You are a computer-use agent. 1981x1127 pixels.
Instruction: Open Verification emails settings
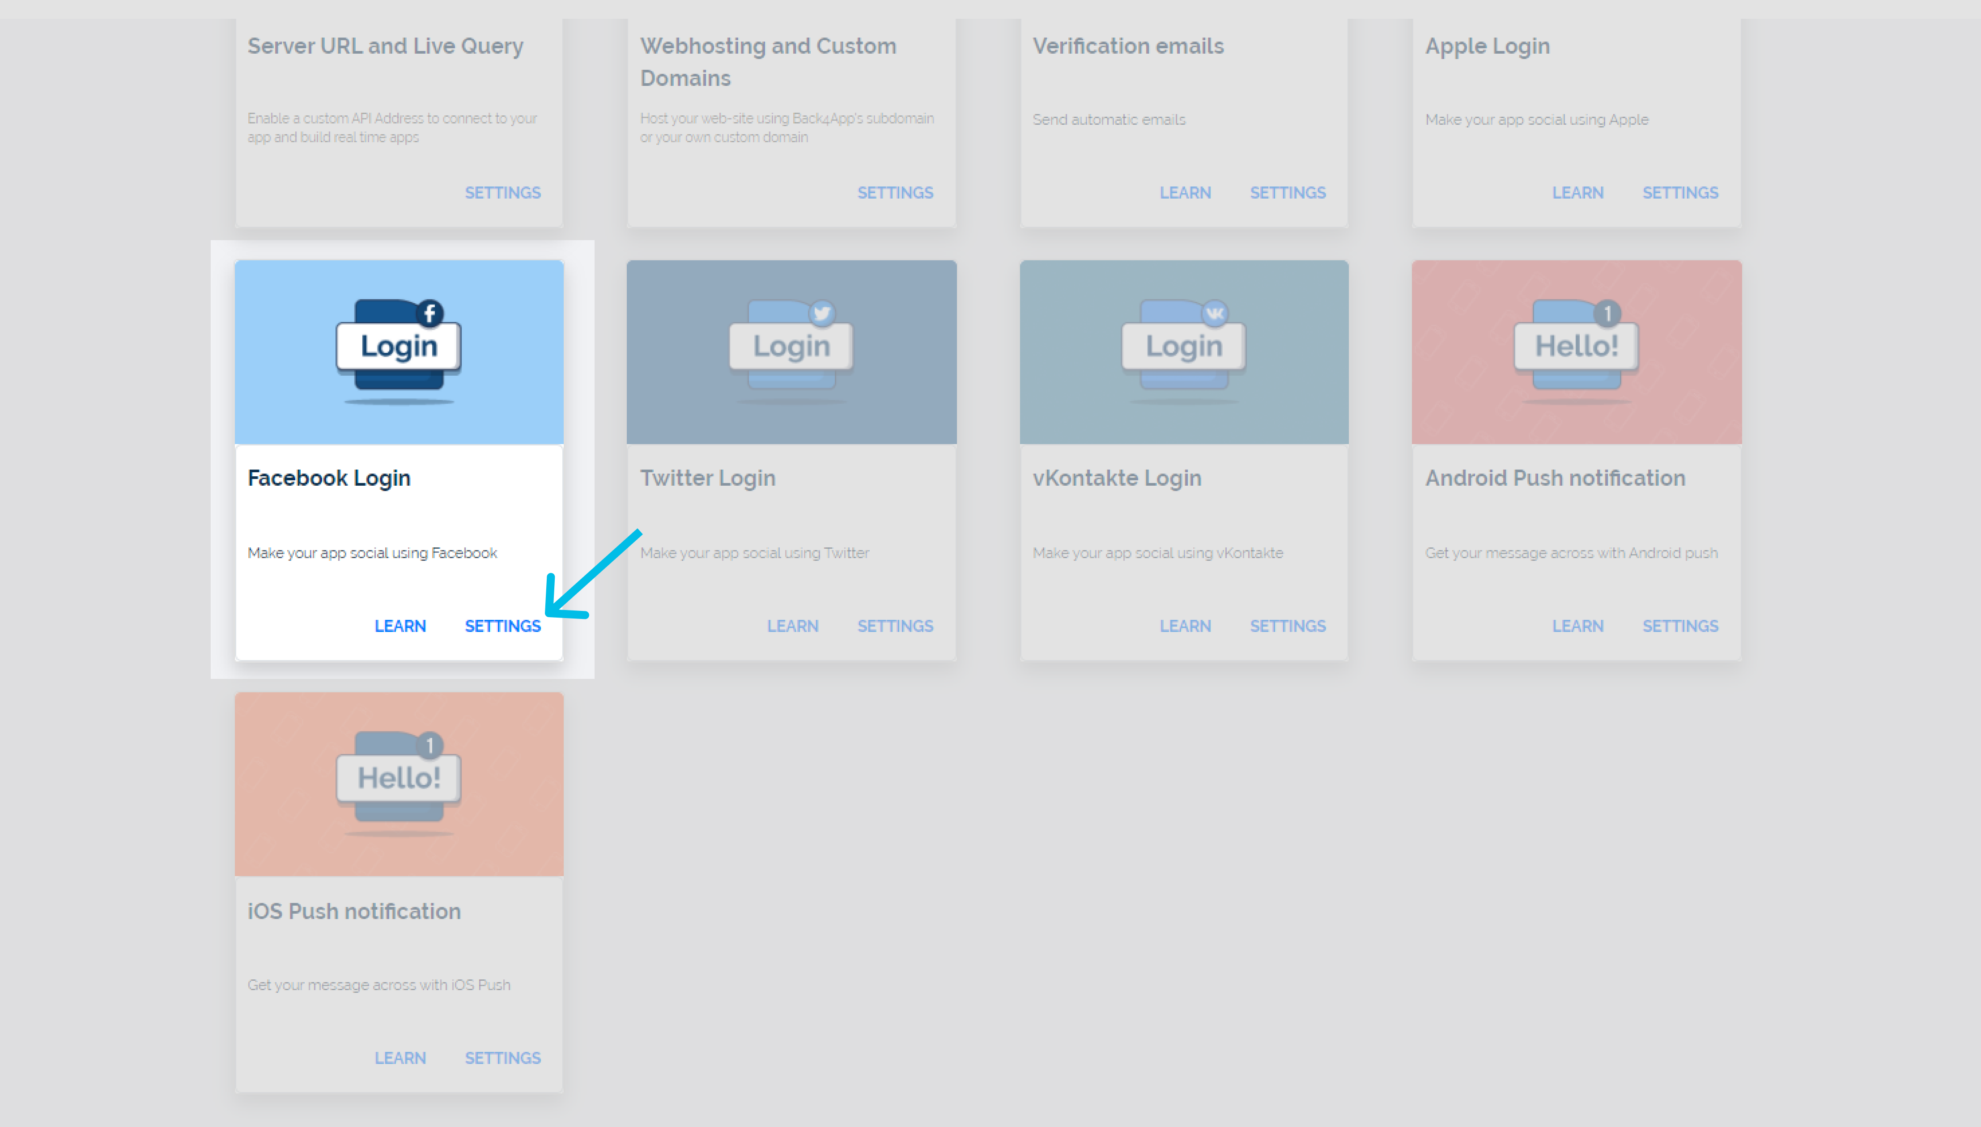(x=1288, y=192)
